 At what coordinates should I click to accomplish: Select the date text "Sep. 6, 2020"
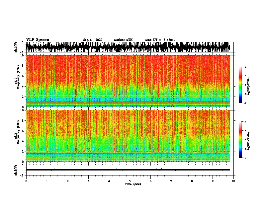tap(93, 40)
